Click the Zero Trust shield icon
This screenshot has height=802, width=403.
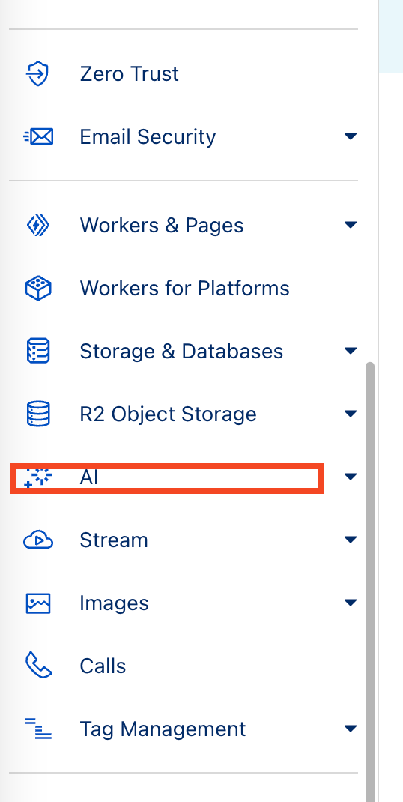pos(38,74)
